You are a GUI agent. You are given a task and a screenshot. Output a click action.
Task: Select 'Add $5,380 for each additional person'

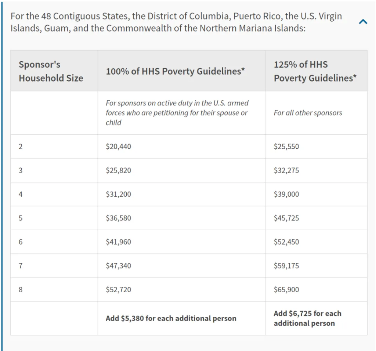[x=171, y=318]
